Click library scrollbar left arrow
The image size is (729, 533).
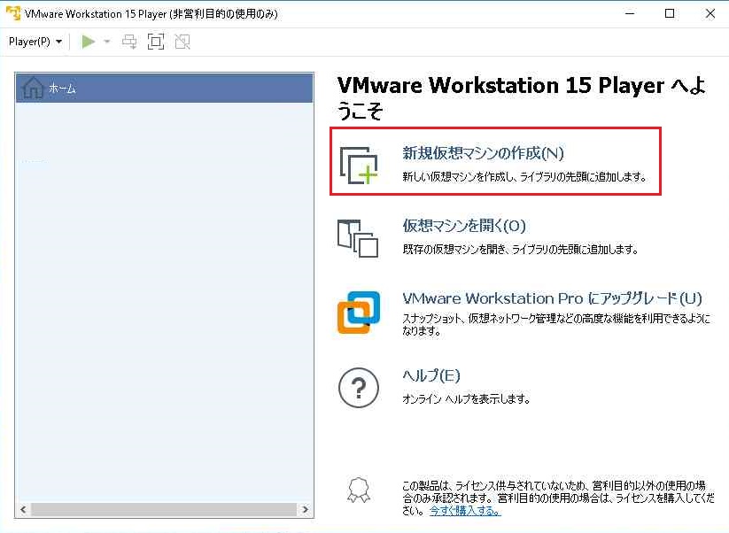23,510
